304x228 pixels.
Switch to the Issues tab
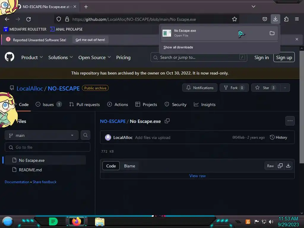(49, 104)
